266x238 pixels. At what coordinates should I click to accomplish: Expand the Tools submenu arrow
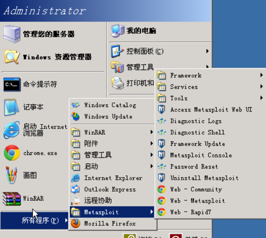click(261, 98)
